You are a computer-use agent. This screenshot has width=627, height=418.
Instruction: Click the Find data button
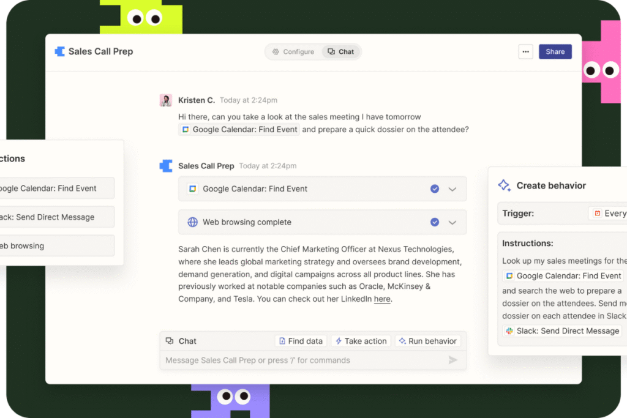coord(301,341)
